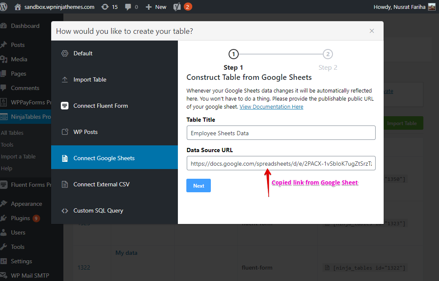Image resolution: width=439 pixels, height=281 pixels.
Task: Click the Dashboard gauge icon in the sidebar
Action: (x=3, y=26)
